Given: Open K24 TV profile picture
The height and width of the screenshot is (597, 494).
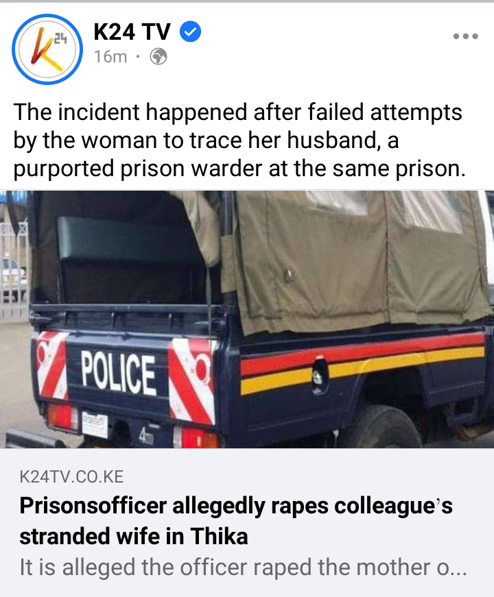Looking at the screenshot, I should [x=47, y=49].
